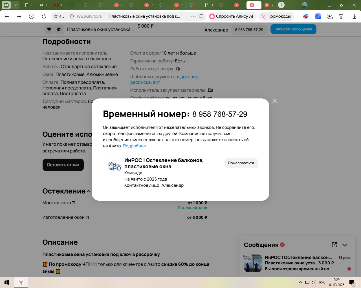The width and height of the screenshot is (361, 288).
Task: Open the Изготовление окон service link
Action: [x=66, y=217]
